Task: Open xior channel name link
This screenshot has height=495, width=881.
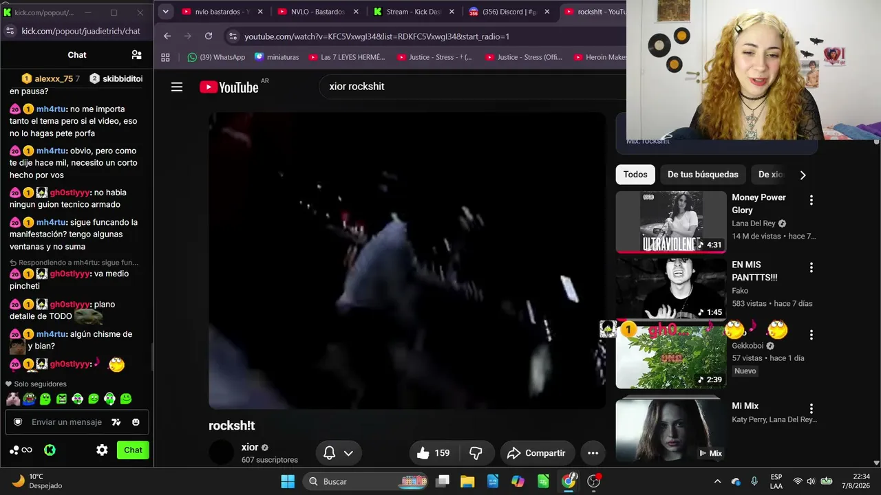Action: click(x=250, y=448)
